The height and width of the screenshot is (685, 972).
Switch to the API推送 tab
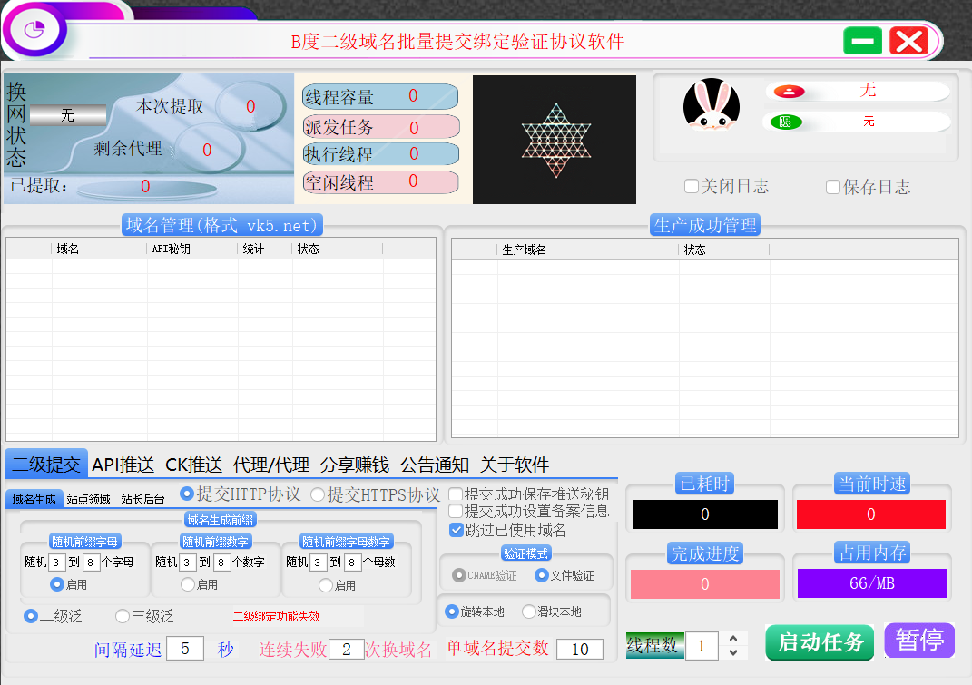point(123,465)
